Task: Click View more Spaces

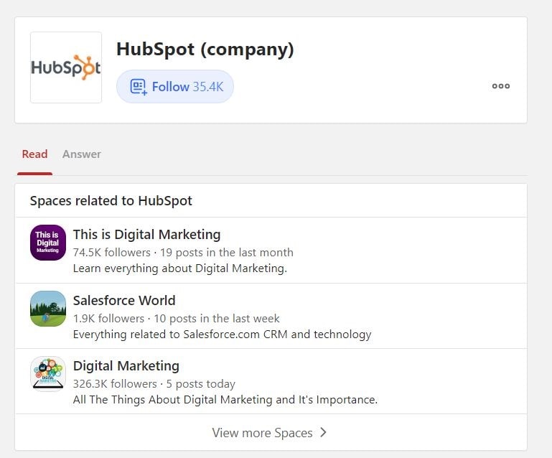Action: 269,433
